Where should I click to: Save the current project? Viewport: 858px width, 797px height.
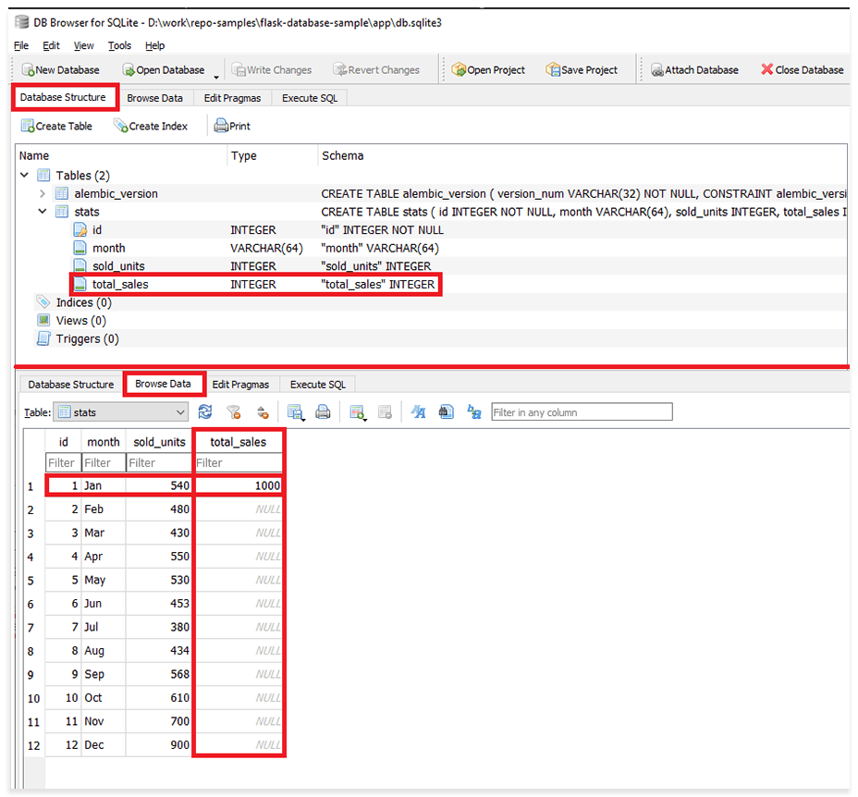click(582, 68)
